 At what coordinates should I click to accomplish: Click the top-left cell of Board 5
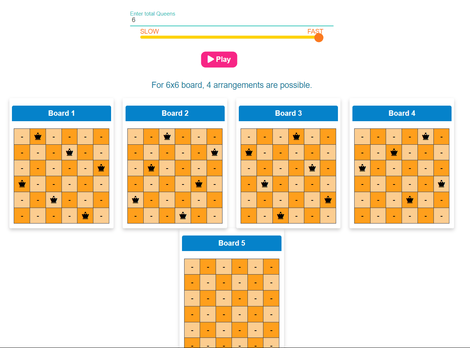click(x=192, y=267)
